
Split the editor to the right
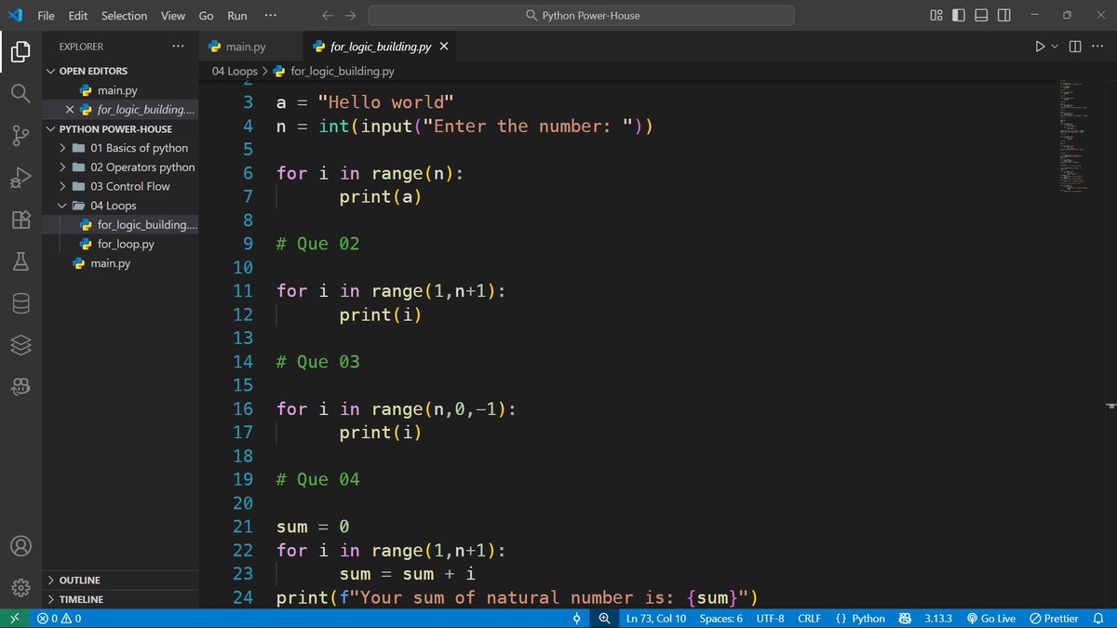click(1075, 47)
